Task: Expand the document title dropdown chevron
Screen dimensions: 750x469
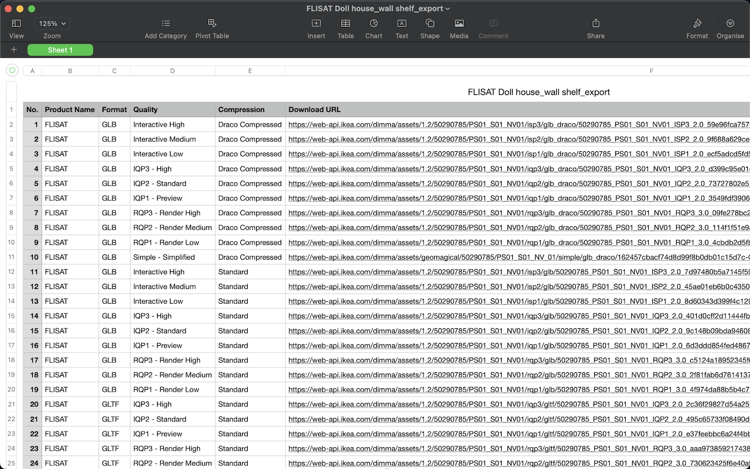Action: (448, 9)
